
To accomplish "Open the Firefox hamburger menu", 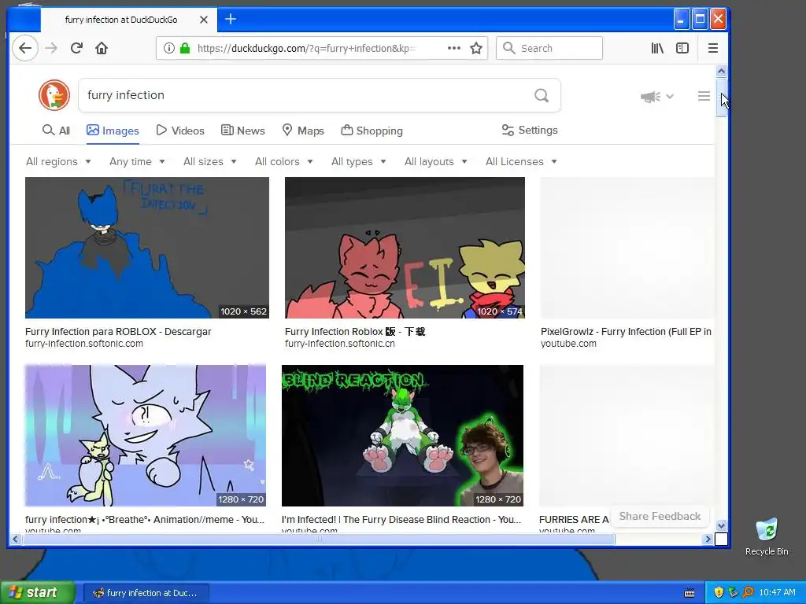I will tap(712, 48).
